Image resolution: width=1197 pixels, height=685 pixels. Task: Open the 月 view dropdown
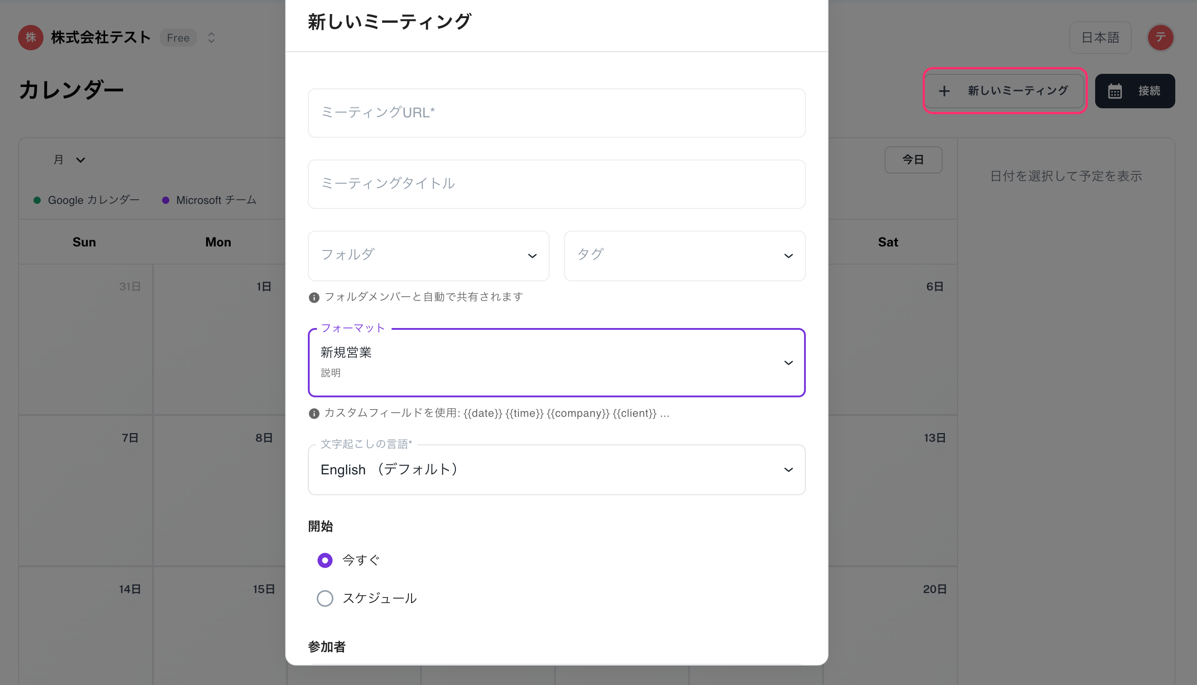(x=69, y=160)
